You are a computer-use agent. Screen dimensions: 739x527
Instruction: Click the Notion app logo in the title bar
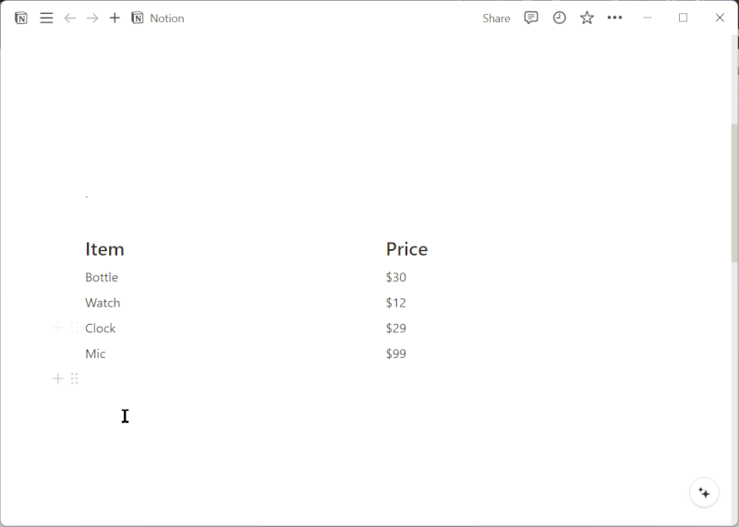click(20, 18)
